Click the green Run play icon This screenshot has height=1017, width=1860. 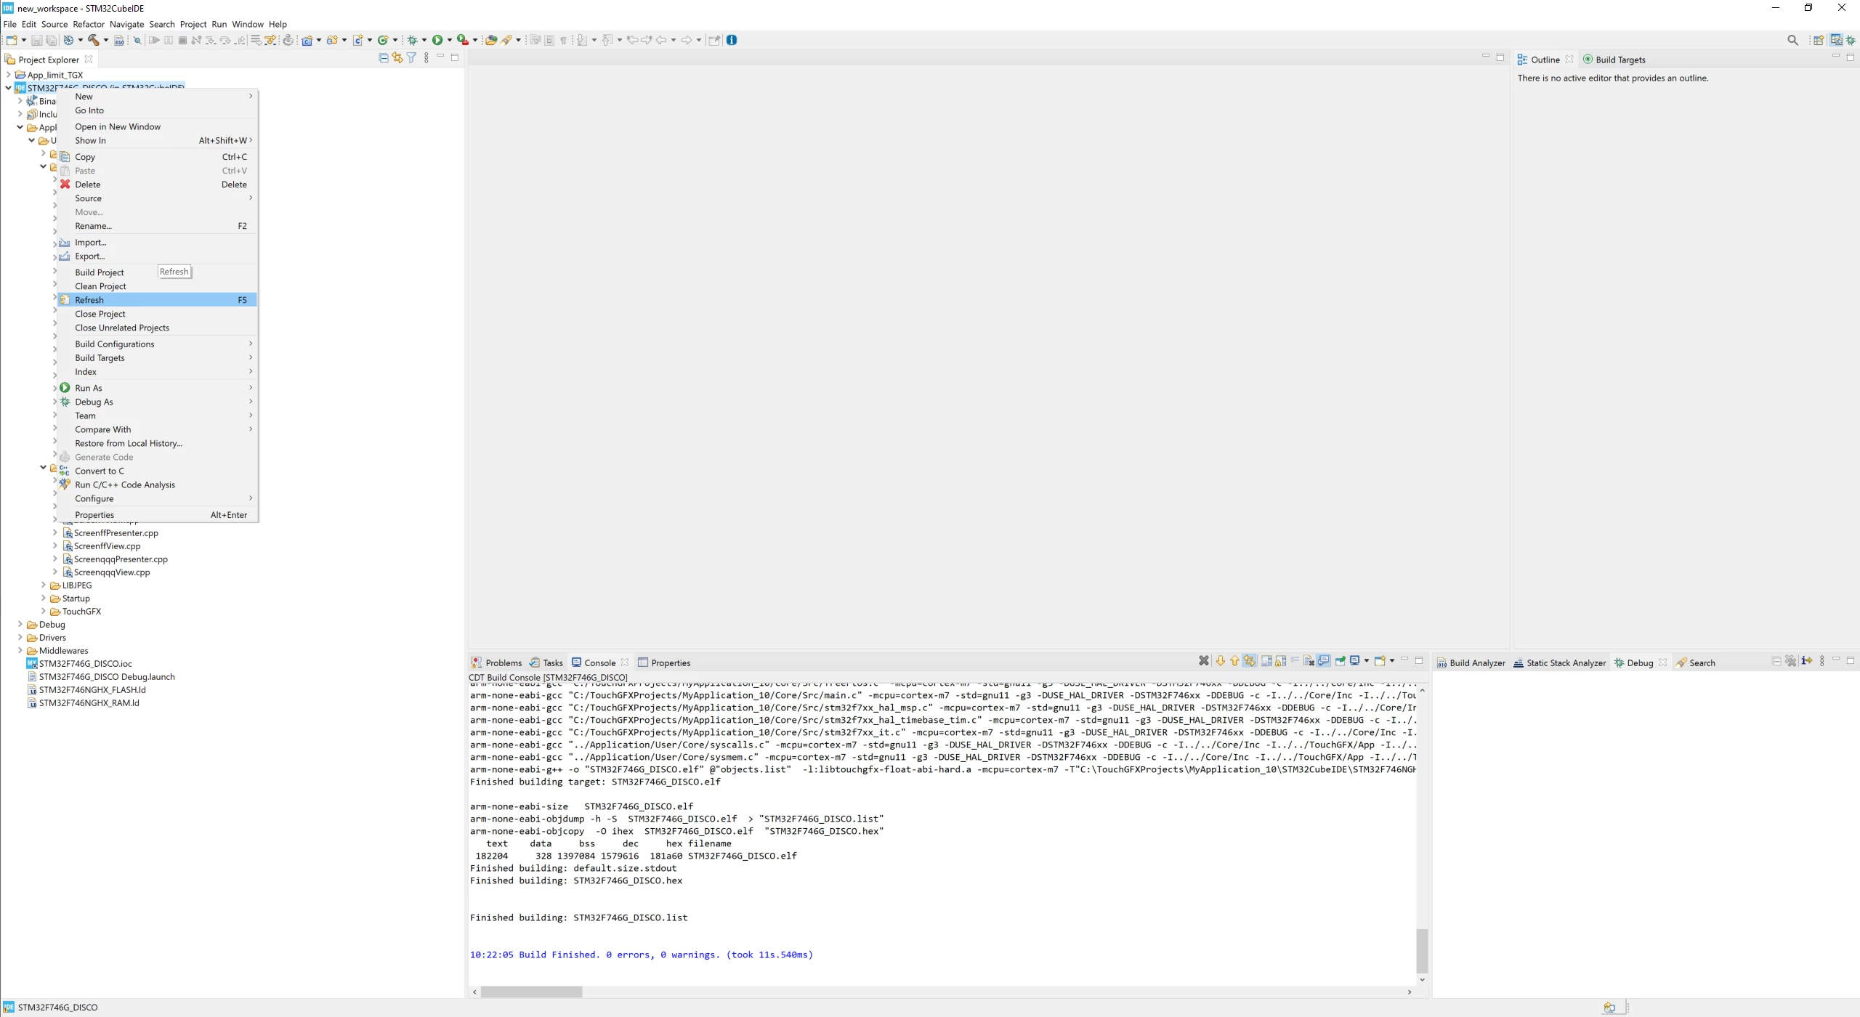pyautogui.click(x=437, y=40)
